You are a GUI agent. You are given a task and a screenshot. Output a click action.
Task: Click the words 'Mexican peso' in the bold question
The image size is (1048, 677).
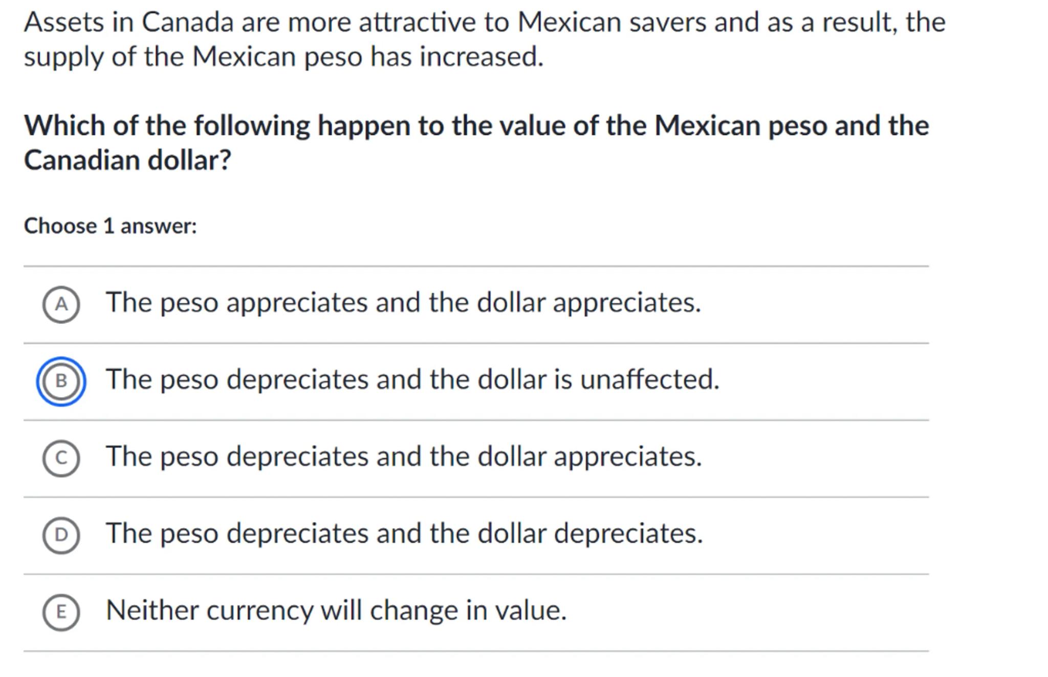(x=740, y=126)
